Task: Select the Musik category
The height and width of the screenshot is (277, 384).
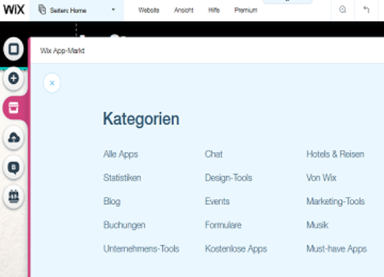Action: pos(317,225)
